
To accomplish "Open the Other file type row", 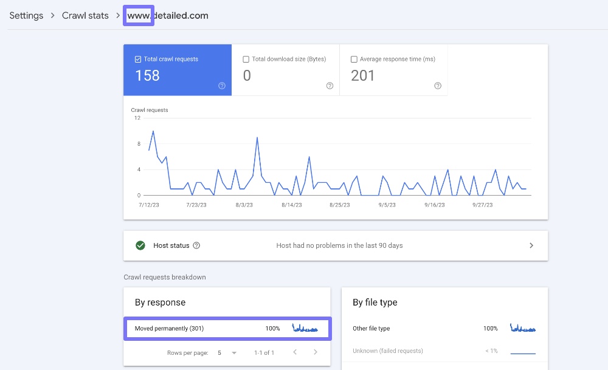I will pos(444,329).
